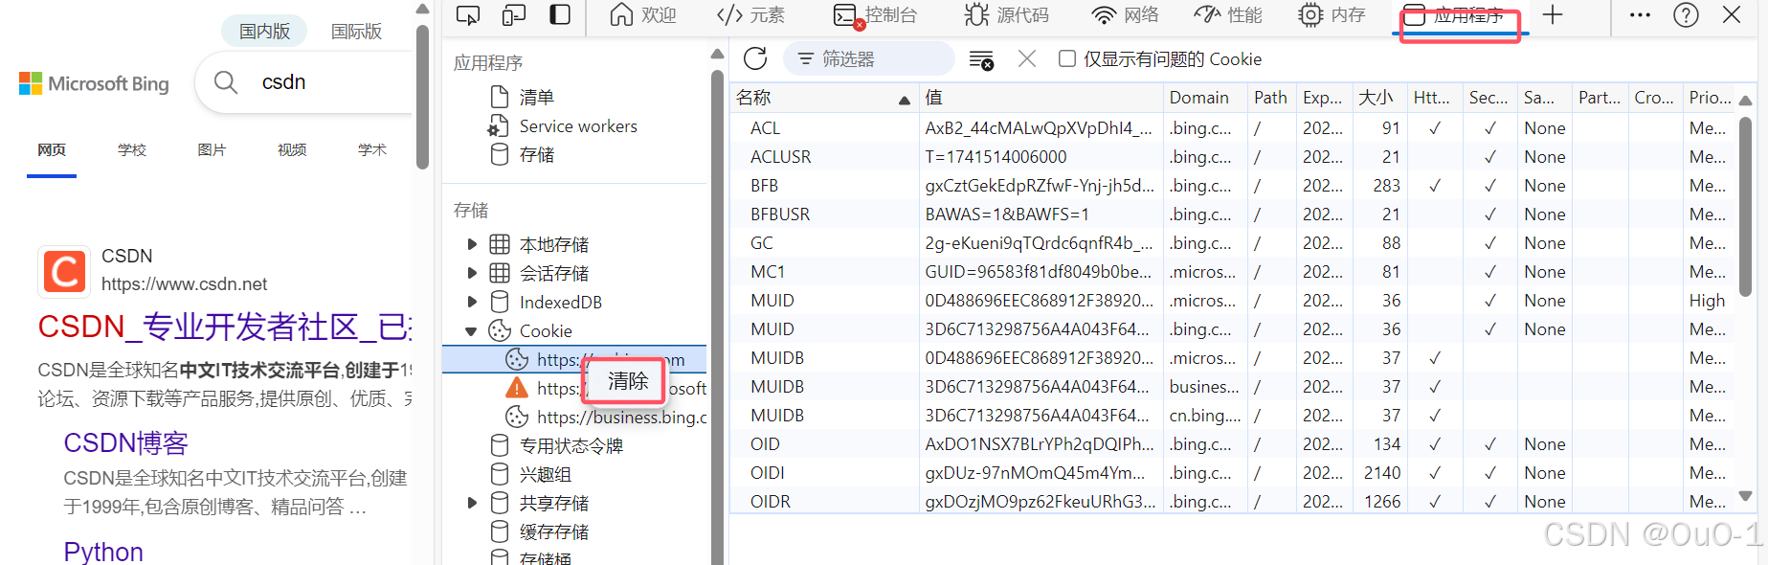1768x565 pixels.
Task: Open the 源代码 (Sources) tab
Action: 1006,15
